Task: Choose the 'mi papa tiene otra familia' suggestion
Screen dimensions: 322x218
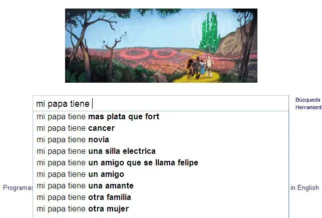Action: click(x=84, y=197)
